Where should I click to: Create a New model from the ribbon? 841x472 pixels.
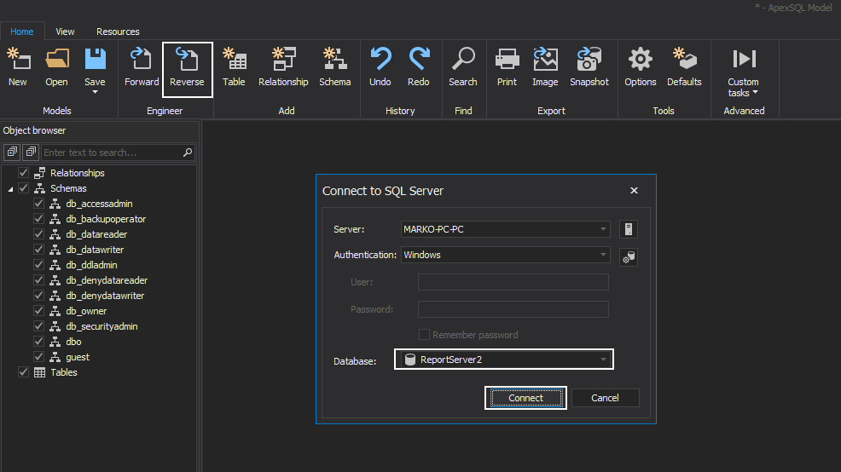[18, 67]
